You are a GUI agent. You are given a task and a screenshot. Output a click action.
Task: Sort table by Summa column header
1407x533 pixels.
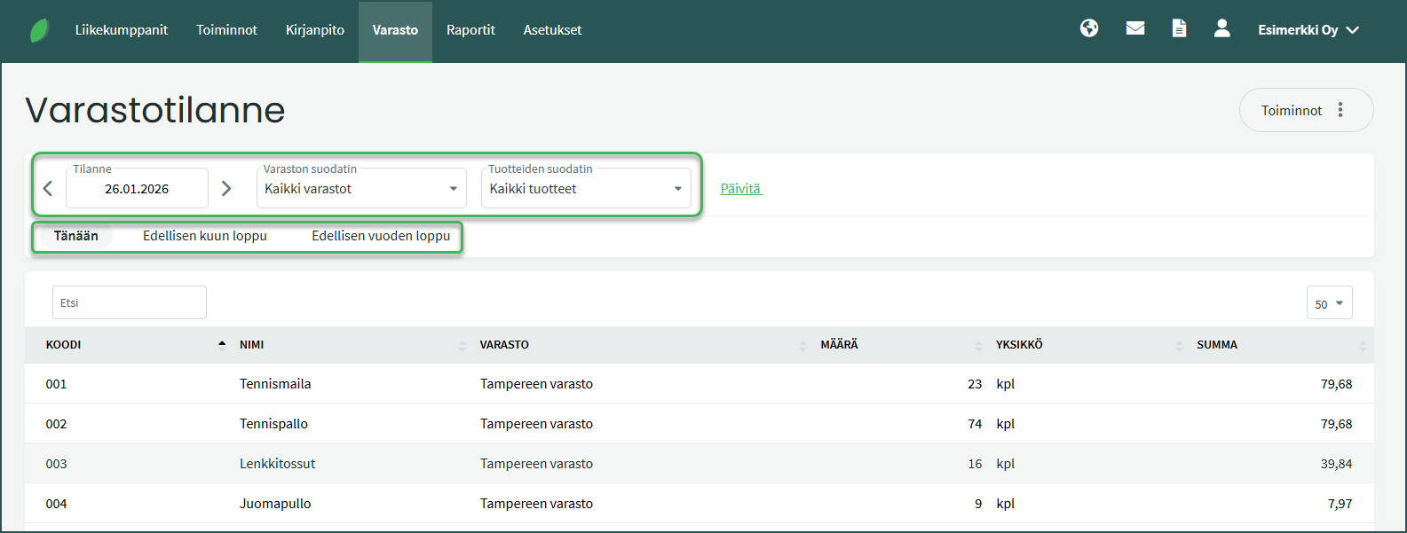pos(1217,345)
